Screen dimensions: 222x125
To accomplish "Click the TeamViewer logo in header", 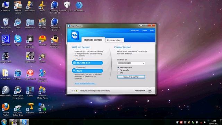I will 75,35.
